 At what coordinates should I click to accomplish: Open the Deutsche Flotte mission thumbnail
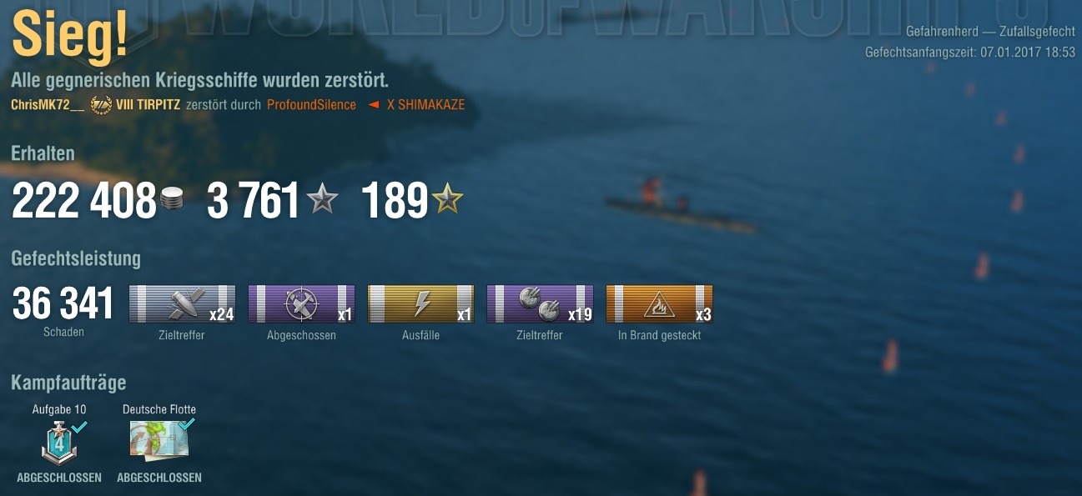tap(159, 439)
